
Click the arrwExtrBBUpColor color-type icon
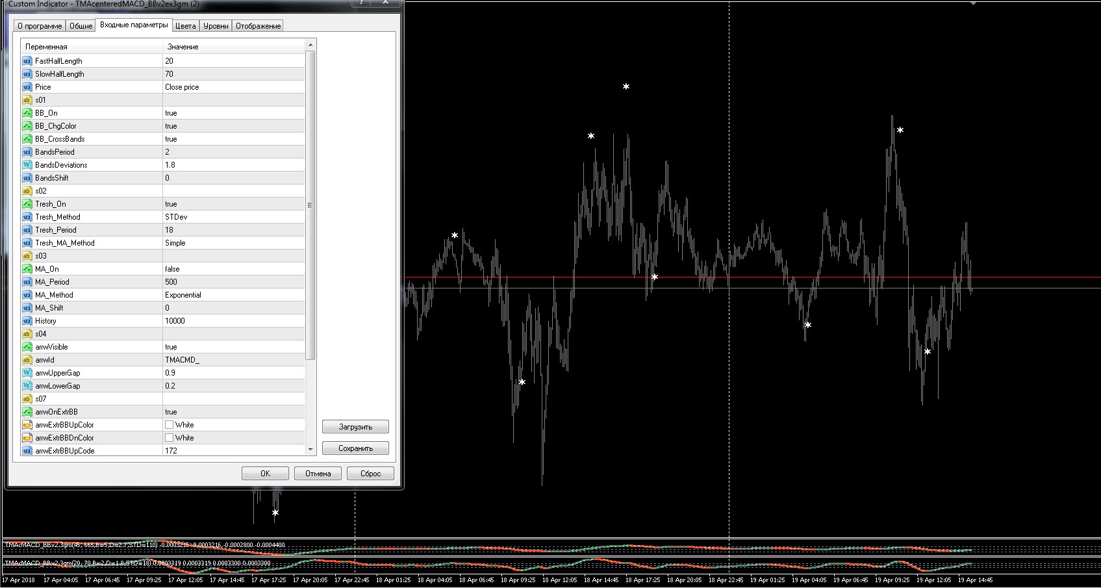27,425
